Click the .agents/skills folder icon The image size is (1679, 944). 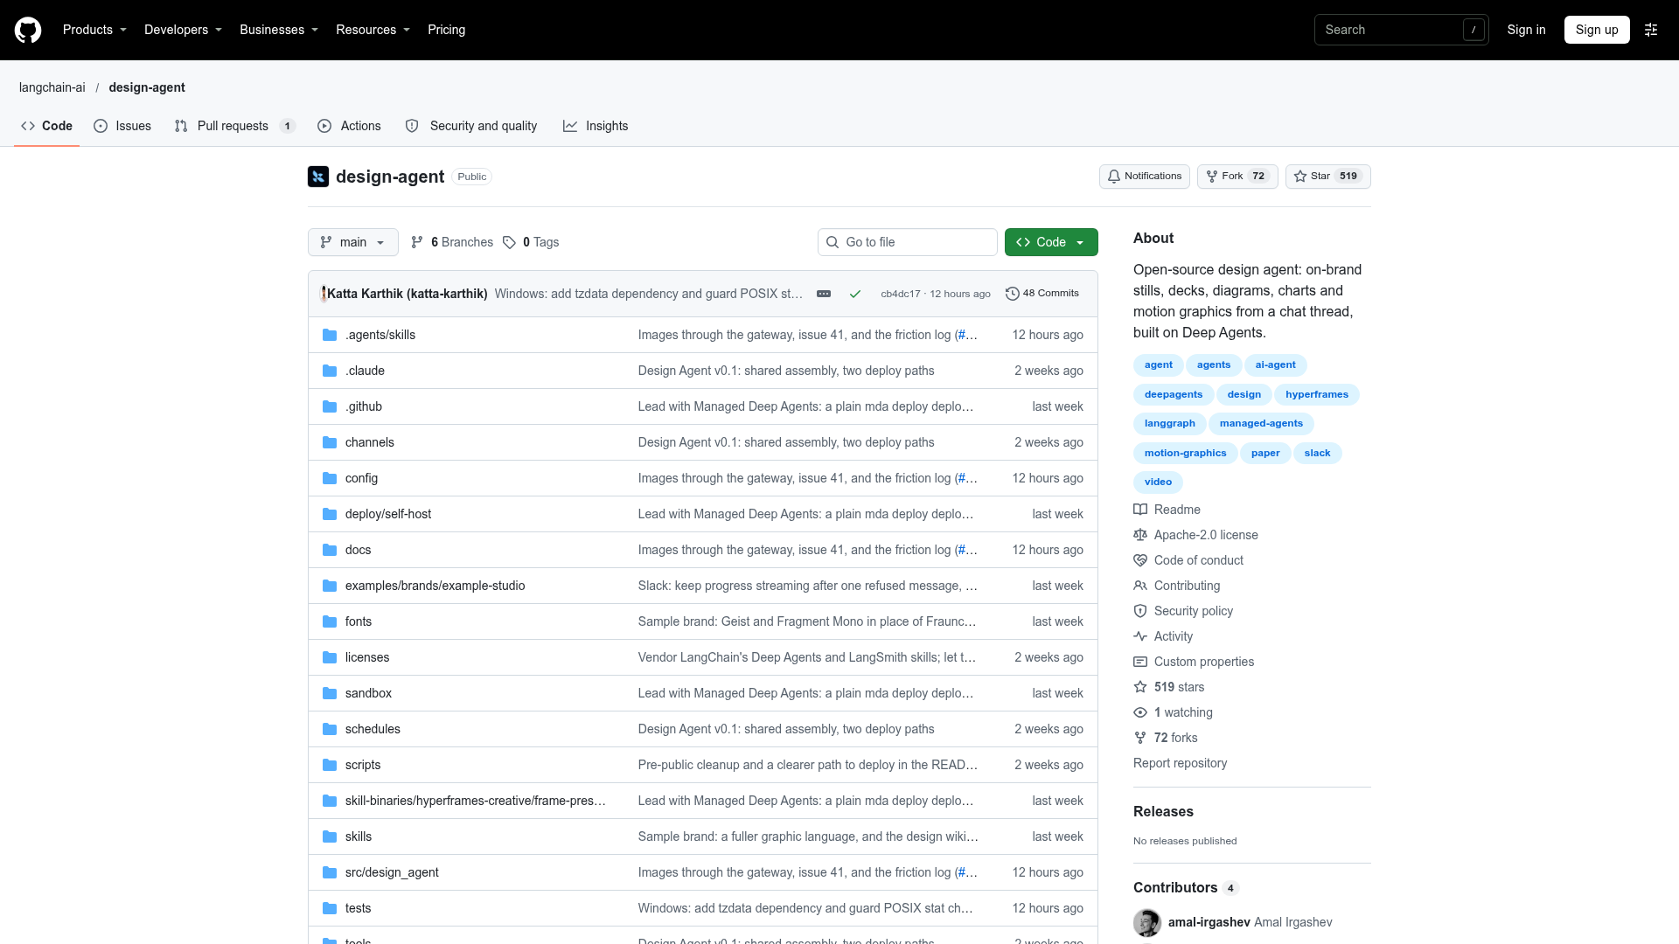(330, 335)
